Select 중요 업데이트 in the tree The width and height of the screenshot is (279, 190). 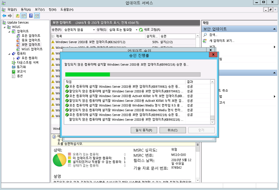point(31,40)
